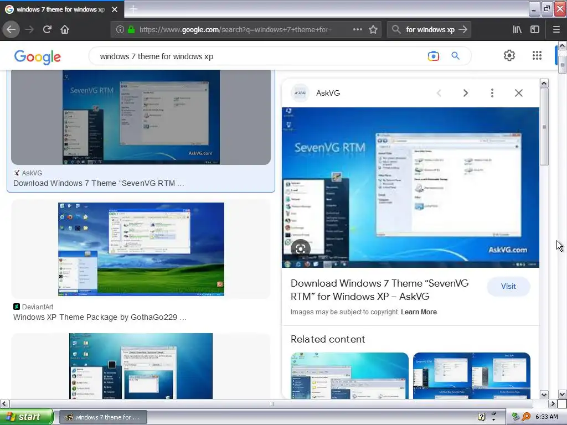567x425 pixels.
Task: Click the Visit button for AskVG
Action: click(508, 286)
